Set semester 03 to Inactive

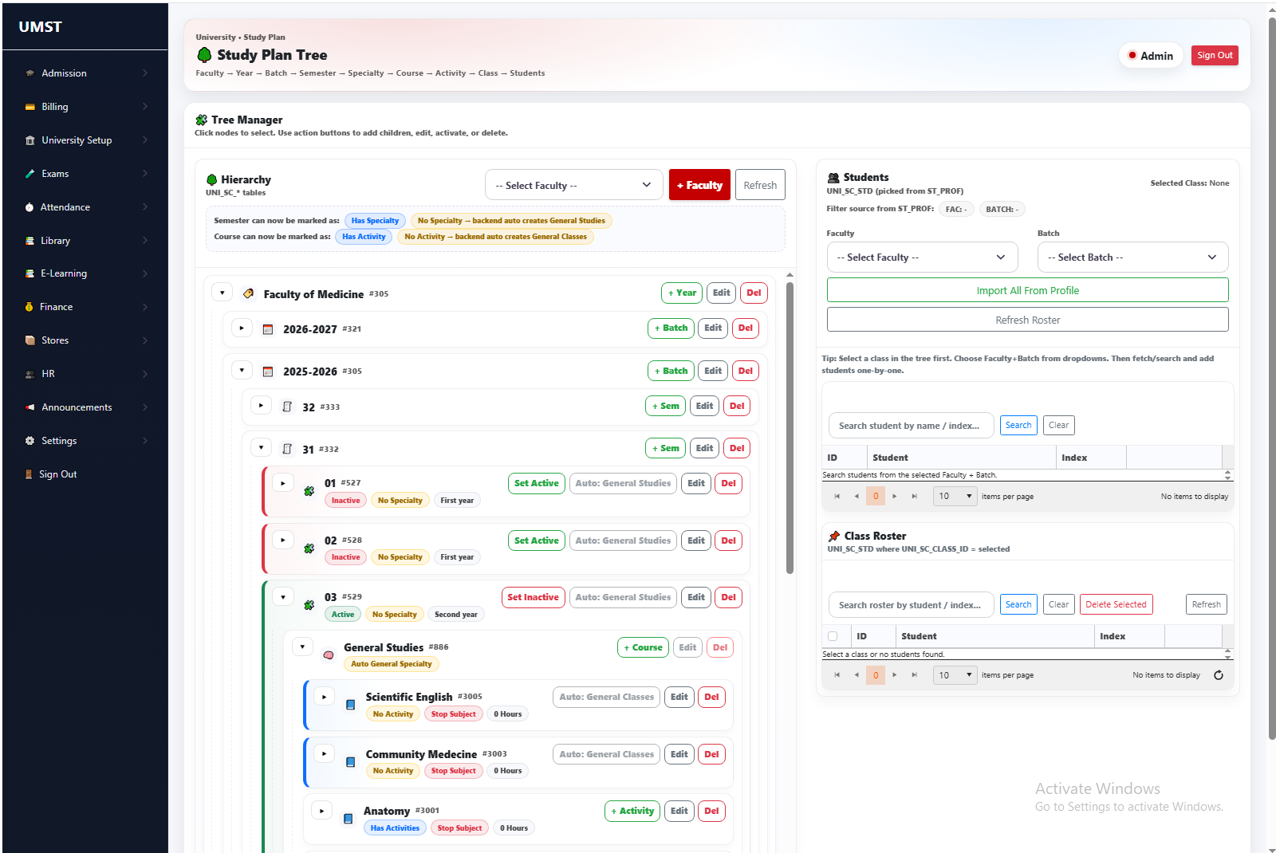pyautogui.click(x=533, y=597)
